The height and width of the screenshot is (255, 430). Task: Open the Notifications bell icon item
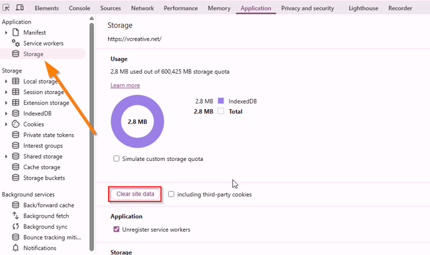(x=16, y=248)
